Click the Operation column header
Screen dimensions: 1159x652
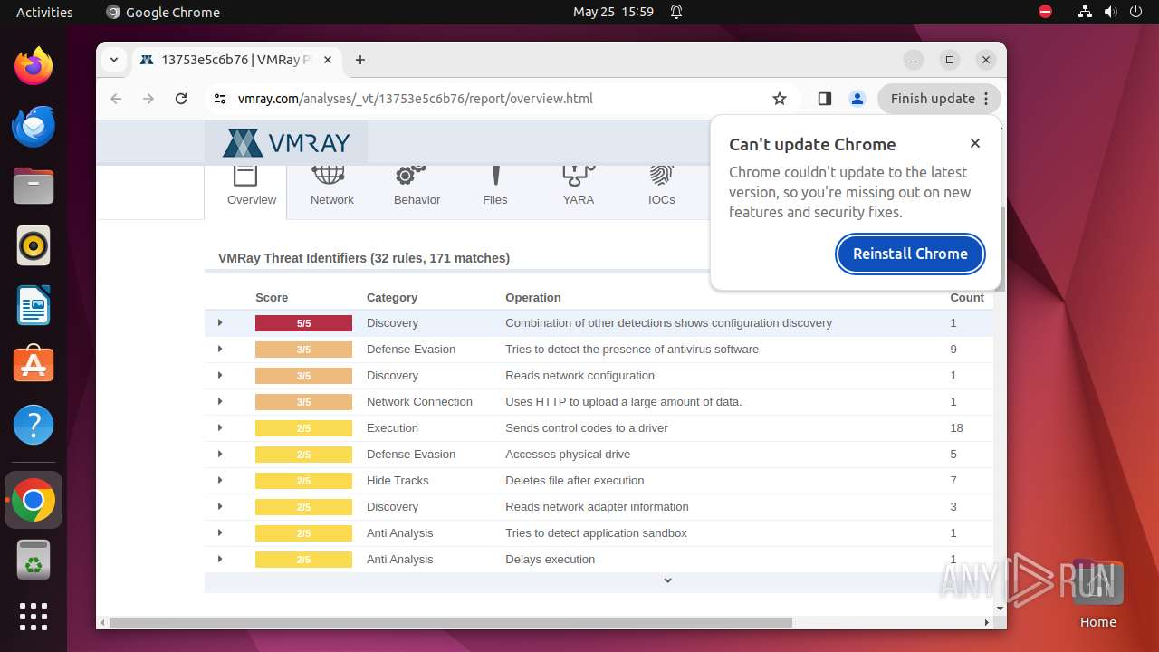[533, 297]
